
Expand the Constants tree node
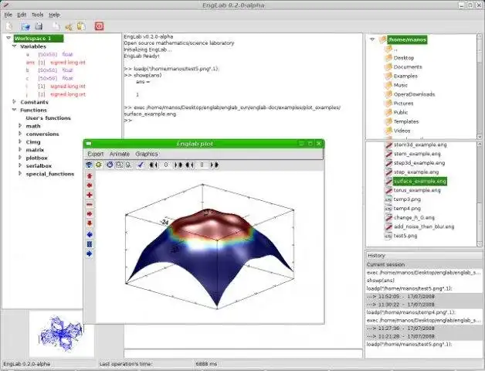point(14,101)
